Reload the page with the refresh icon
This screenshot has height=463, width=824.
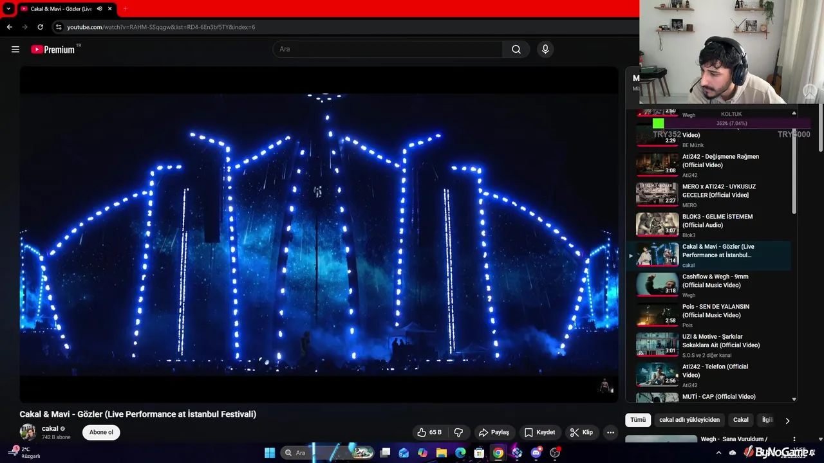[x=40, y=27]
